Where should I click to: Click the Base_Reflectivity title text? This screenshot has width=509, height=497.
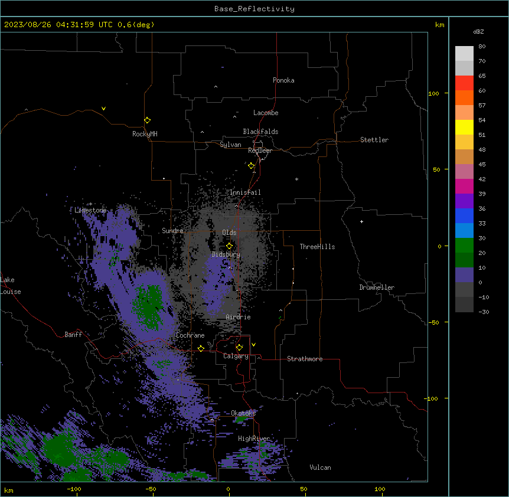255,9
